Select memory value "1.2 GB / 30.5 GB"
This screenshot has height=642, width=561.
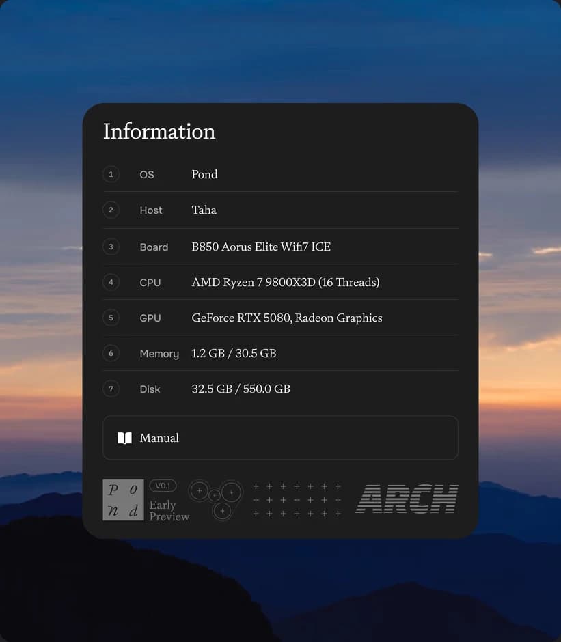[x=234, y=353]
